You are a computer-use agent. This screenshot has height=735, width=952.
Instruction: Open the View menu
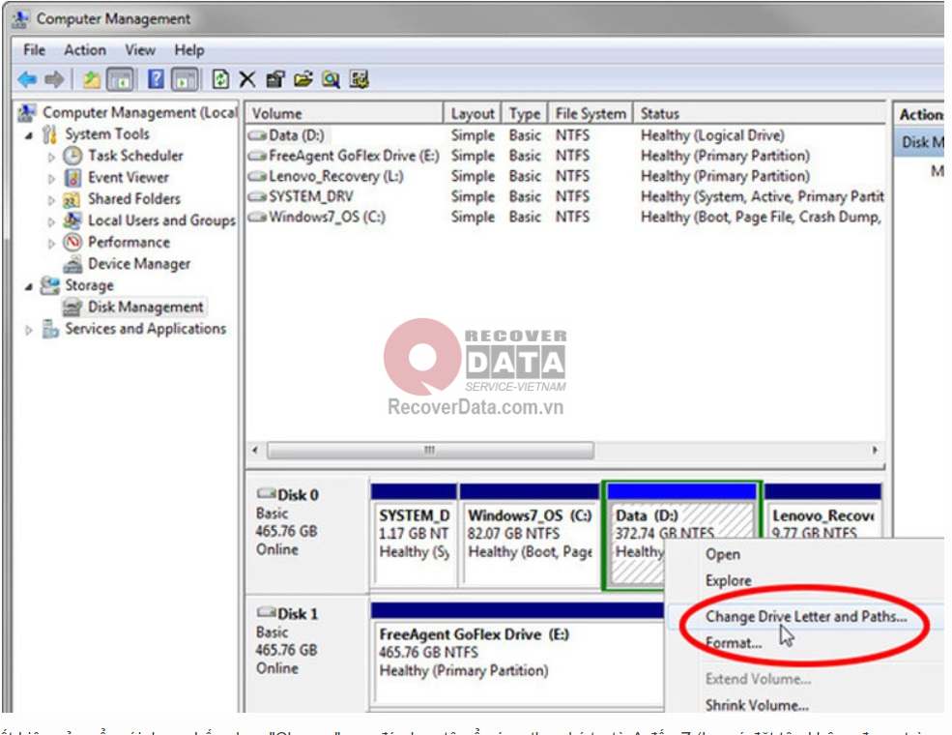coord(139,50)
